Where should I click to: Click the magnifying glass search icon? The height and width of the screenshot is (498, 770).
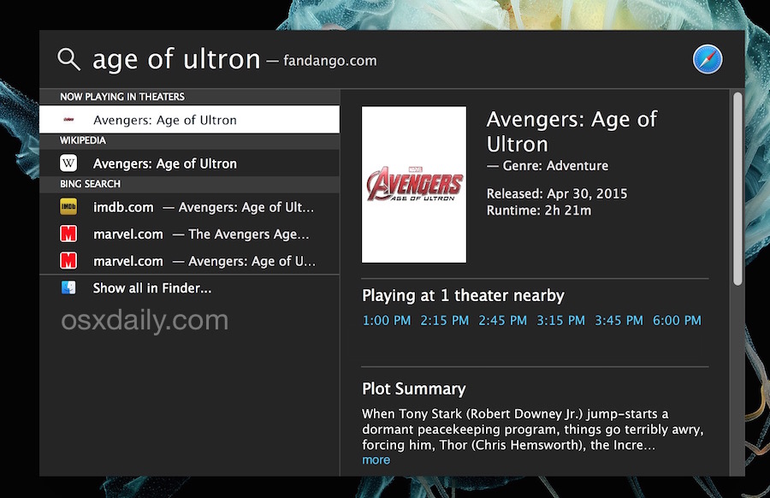pos(68,58)
